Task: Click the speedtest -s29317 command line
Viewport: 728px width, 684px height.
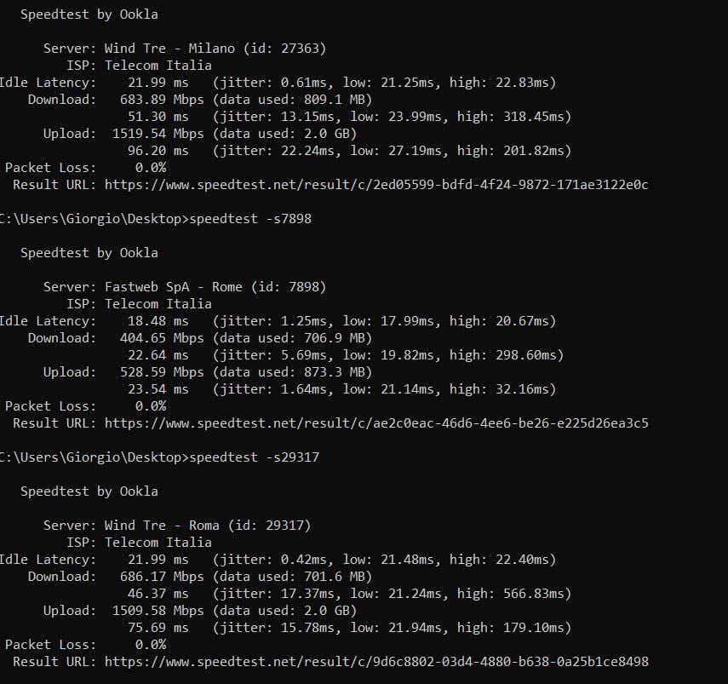Action: 159,457
